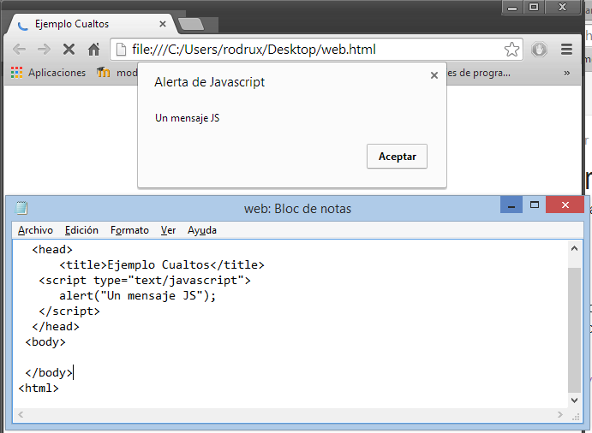Viewport: 592px width, 433px height.
Task: Click the horizontal scroll right arrow in Notepad
Action: point(560,414)
